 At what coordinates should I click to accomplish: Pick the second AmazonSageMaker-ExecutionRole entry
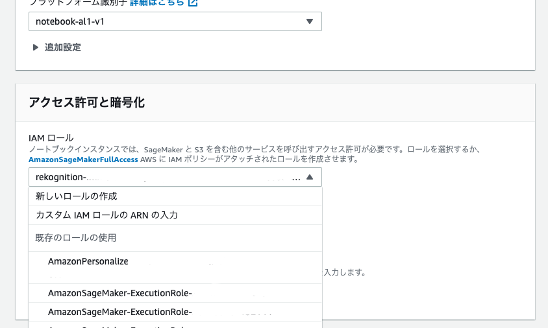(x=175, y=312)
